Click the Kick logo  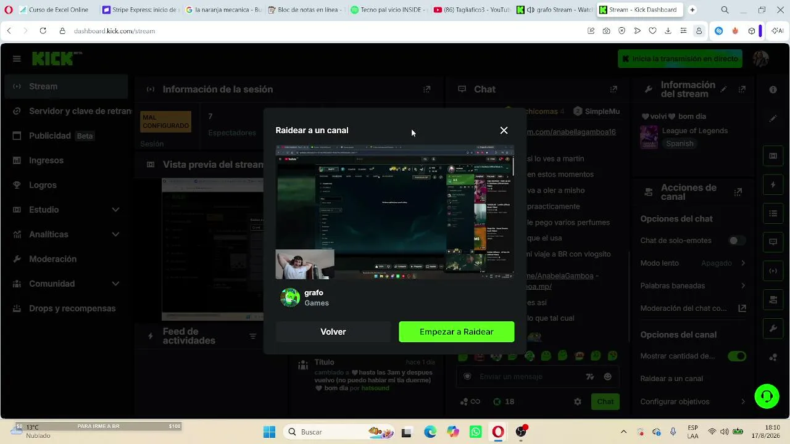tap(52, 59)
